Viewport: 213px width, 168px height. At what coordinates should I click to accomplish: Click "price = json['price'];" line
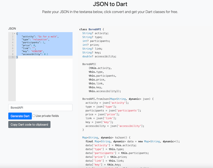click(x=102, y=114)
